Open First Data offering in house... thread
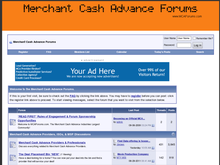The image size is (220, 165). click(x=134, y=141)
